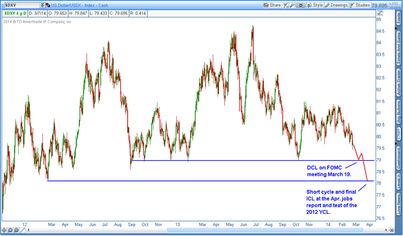Click the range value R: 0.414
The width and height of the screenshot is (403, 236).
[138, 13]
